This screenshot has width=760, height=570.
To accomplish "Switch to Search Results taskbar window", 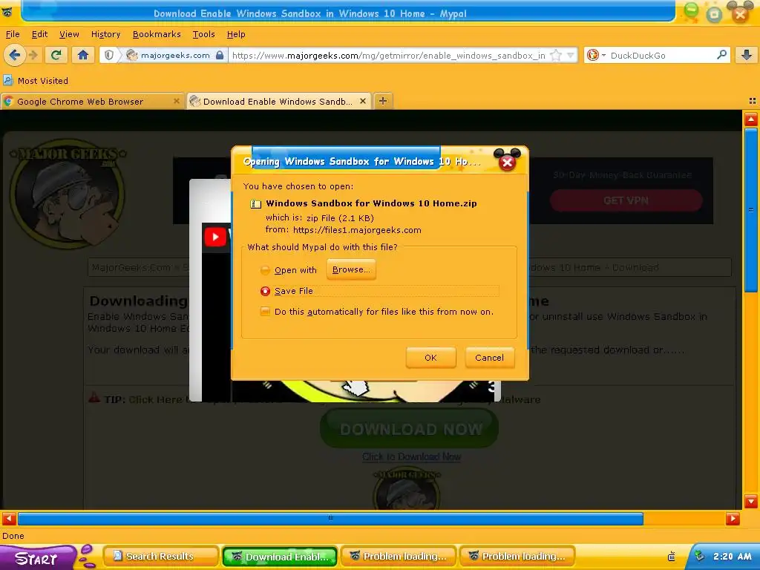I will click(160, 556).
